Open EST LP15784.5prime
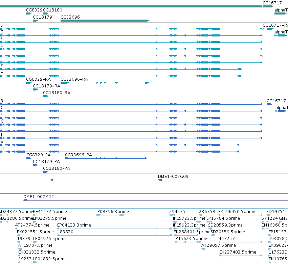Viewport: 288px width, 264px height. (x=223, y=218)
